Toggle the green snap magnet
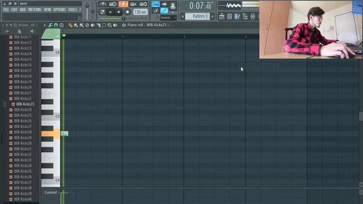 coord(56,25)
